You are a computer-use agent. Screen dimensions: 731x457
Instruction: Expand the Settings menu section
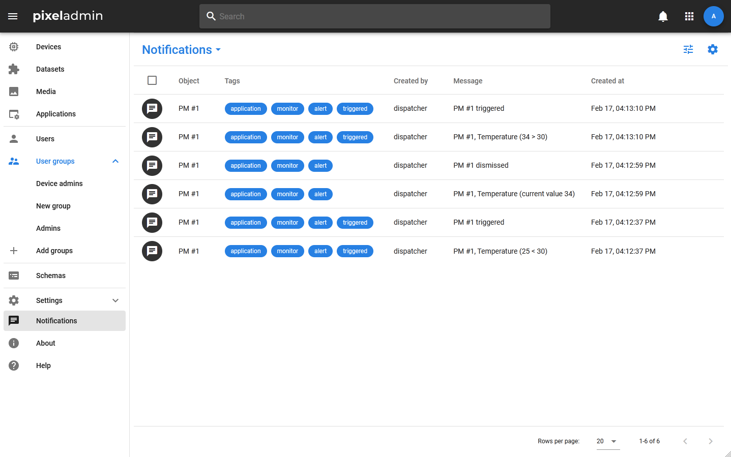click(x=115, y=300)
